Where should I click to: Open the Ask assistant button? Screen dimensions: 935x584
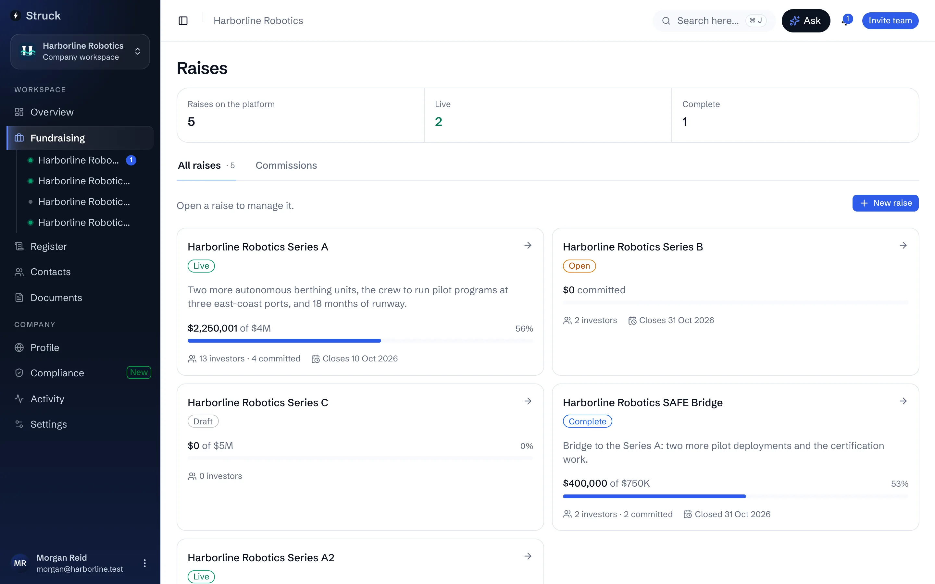tap(805, 21)
